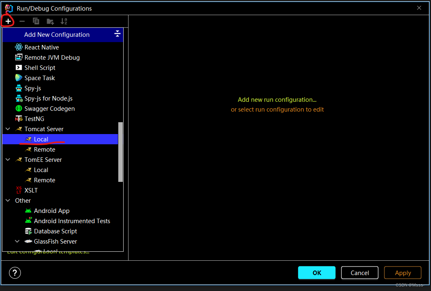The width and height of the screenshot is (431, 291).
Task: Click the Space Task icon
Action: point(19,78)
